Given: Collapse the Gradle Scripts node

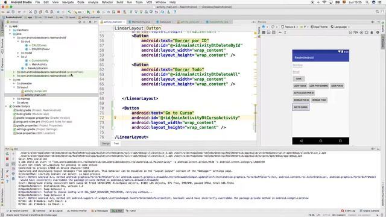Looking at the screenshot, I should pyautogui.click(x=6, y=106).
